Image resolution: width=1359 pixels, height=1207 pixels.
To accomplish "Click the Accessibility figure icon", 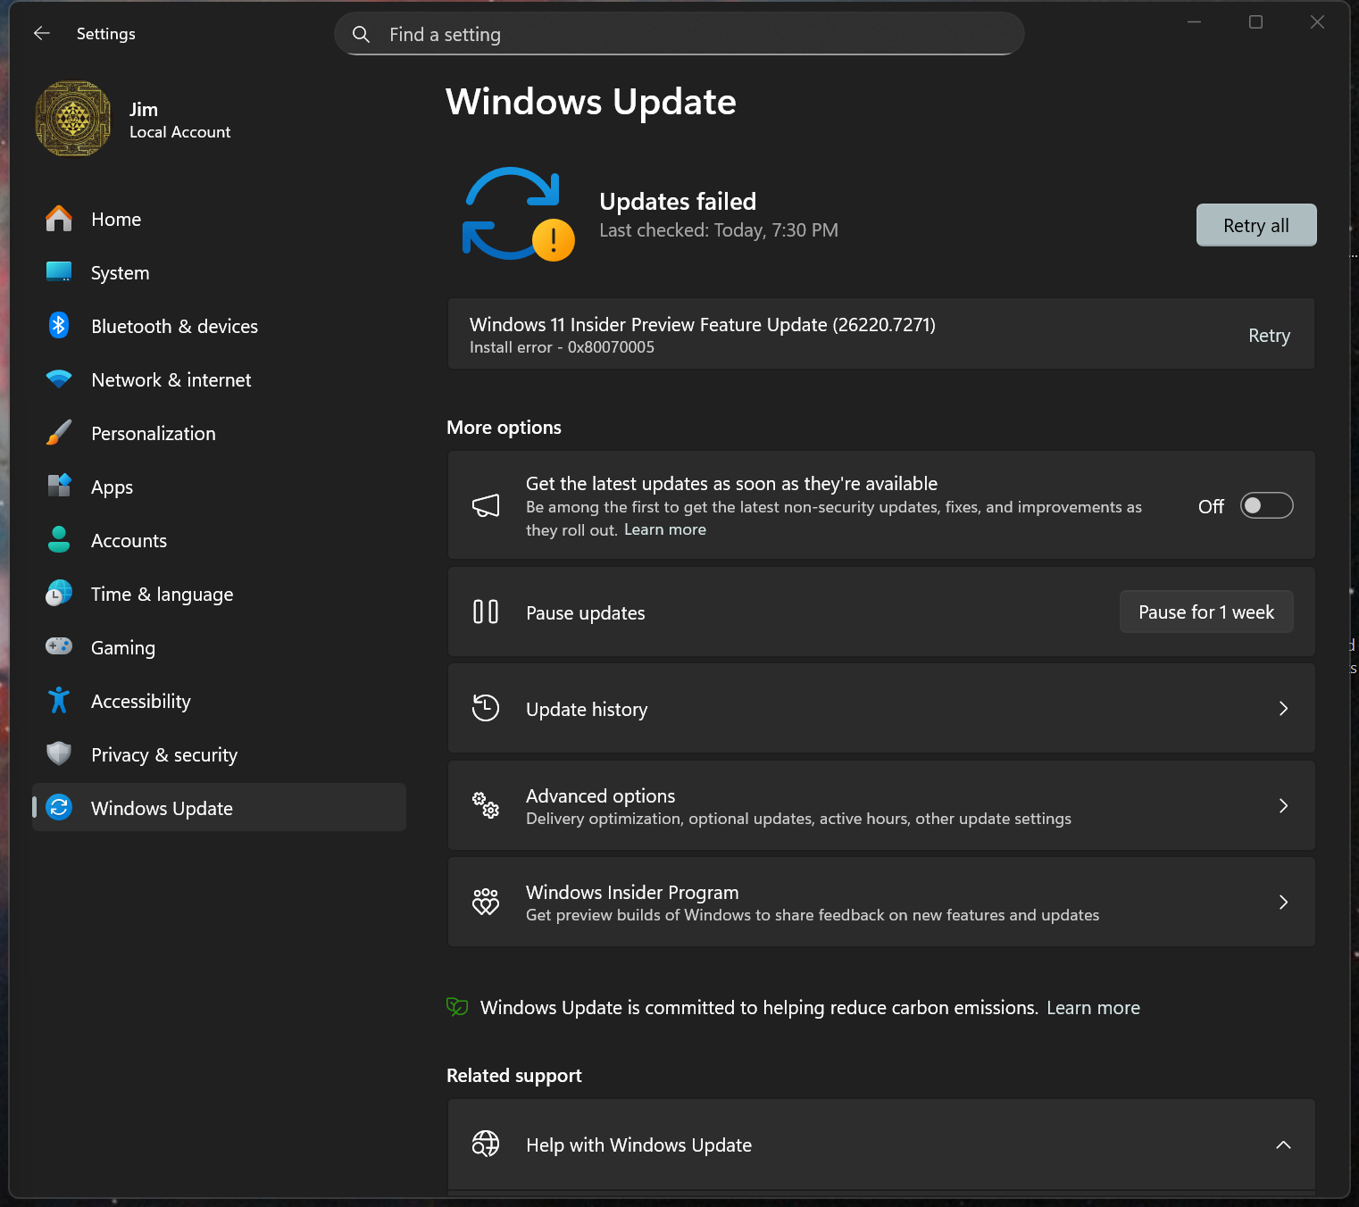I will point(59,701).
